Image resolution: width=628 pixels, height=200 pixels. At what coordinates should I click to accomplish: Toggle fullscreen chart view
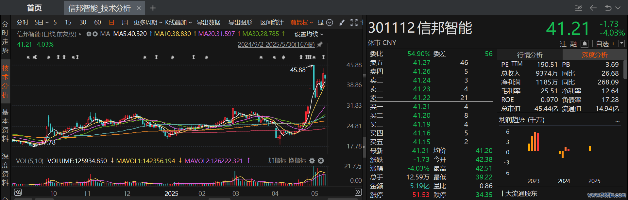click(x=354, y=23)
